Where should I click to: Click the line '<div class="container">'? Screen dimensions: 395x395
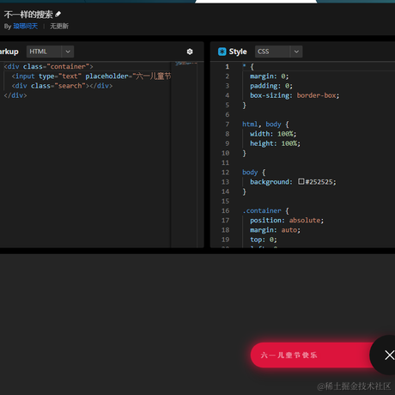coord(49,66)
